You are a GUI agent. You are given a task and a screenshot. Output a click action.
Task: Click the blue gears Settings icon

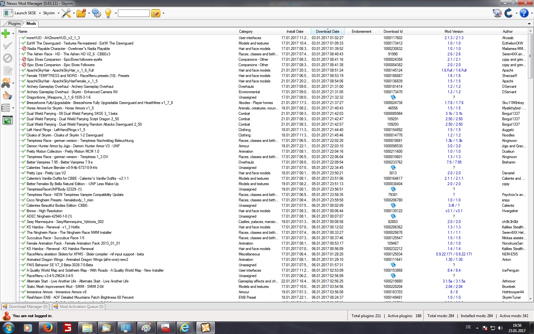click(x=96, y=13)
